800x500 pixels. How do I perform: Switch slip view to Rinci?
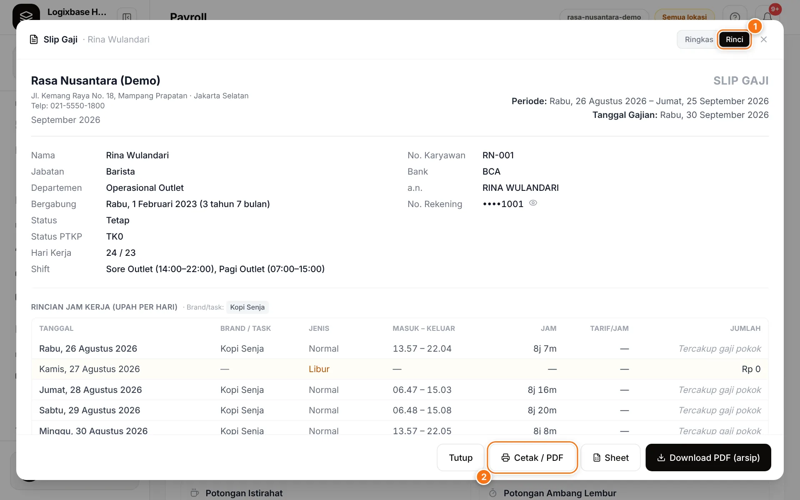pyautogui.click(x=734, y=40)
